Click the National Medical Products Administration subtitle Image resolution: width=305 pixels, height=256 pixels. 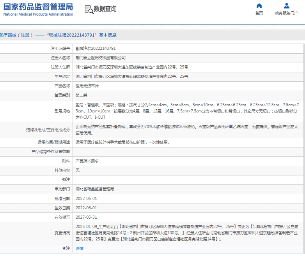[38, 14]
